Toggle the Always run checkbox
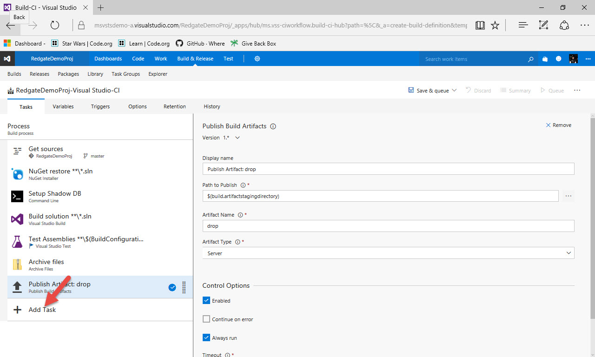This screenshot has width=595, height=357. [x=206, y=338]
